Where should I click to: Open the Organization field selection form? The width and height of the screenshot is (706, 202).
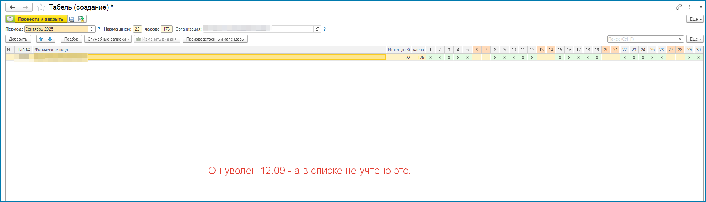point(317,29)
